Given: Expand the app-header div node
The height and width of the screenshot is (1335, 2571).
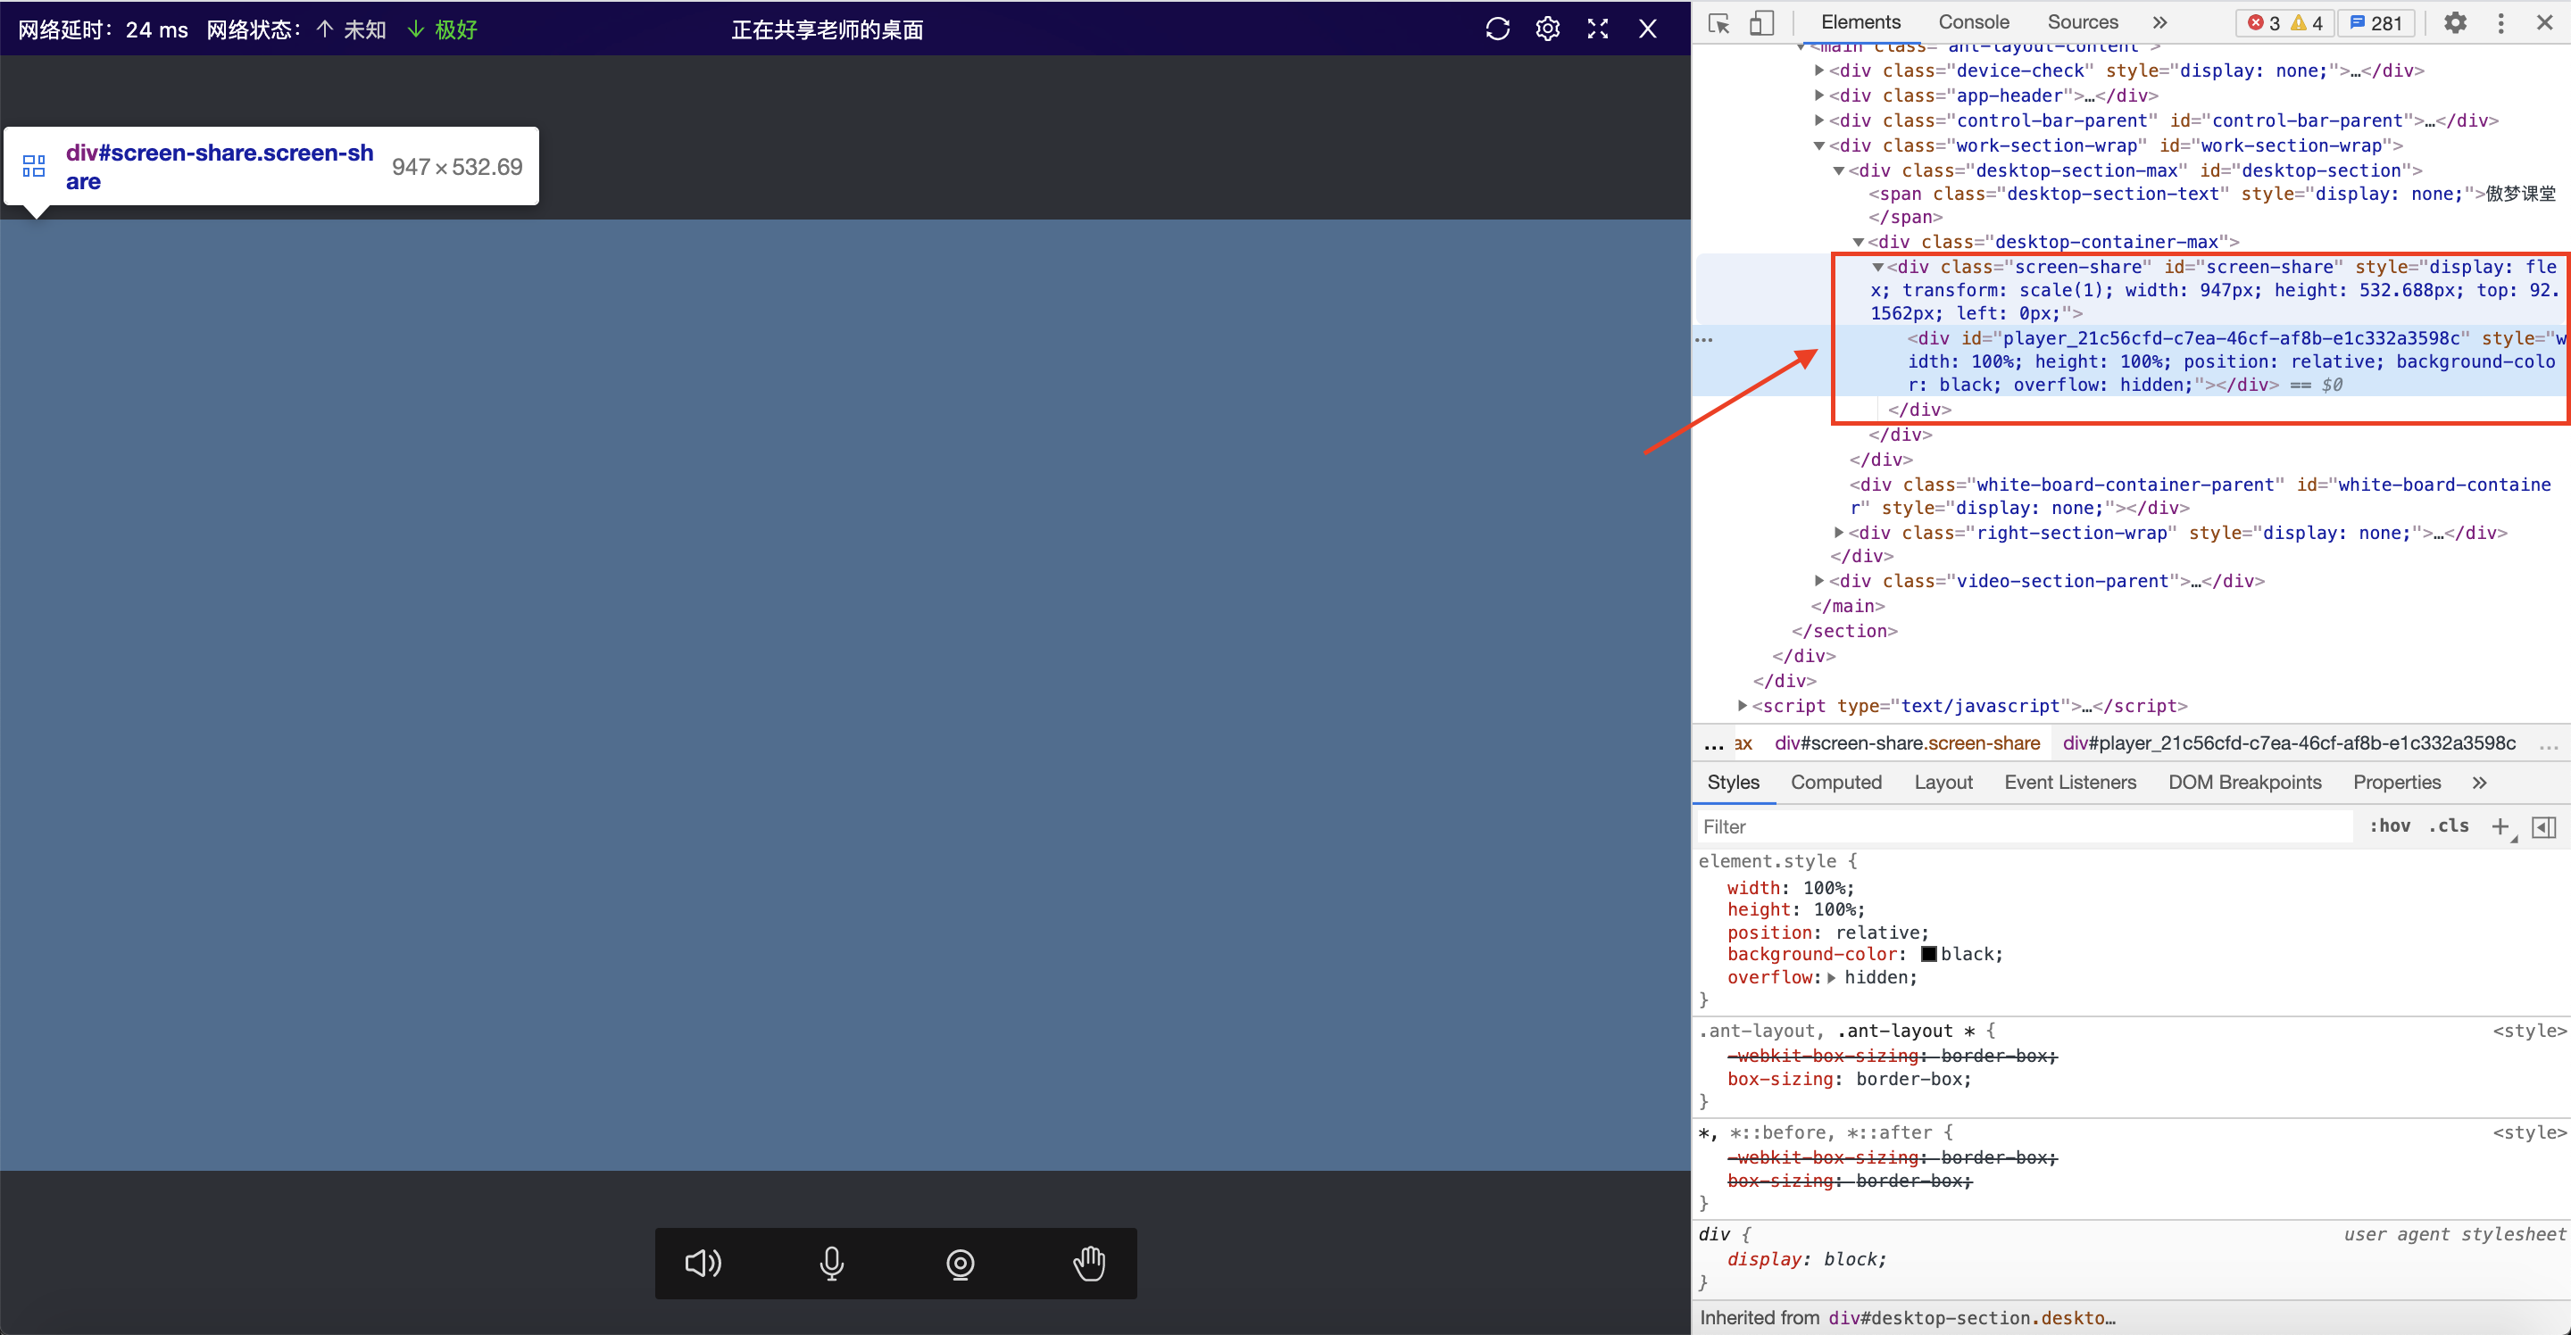Looking at the screenshot, I should (x=1818, y=95).
